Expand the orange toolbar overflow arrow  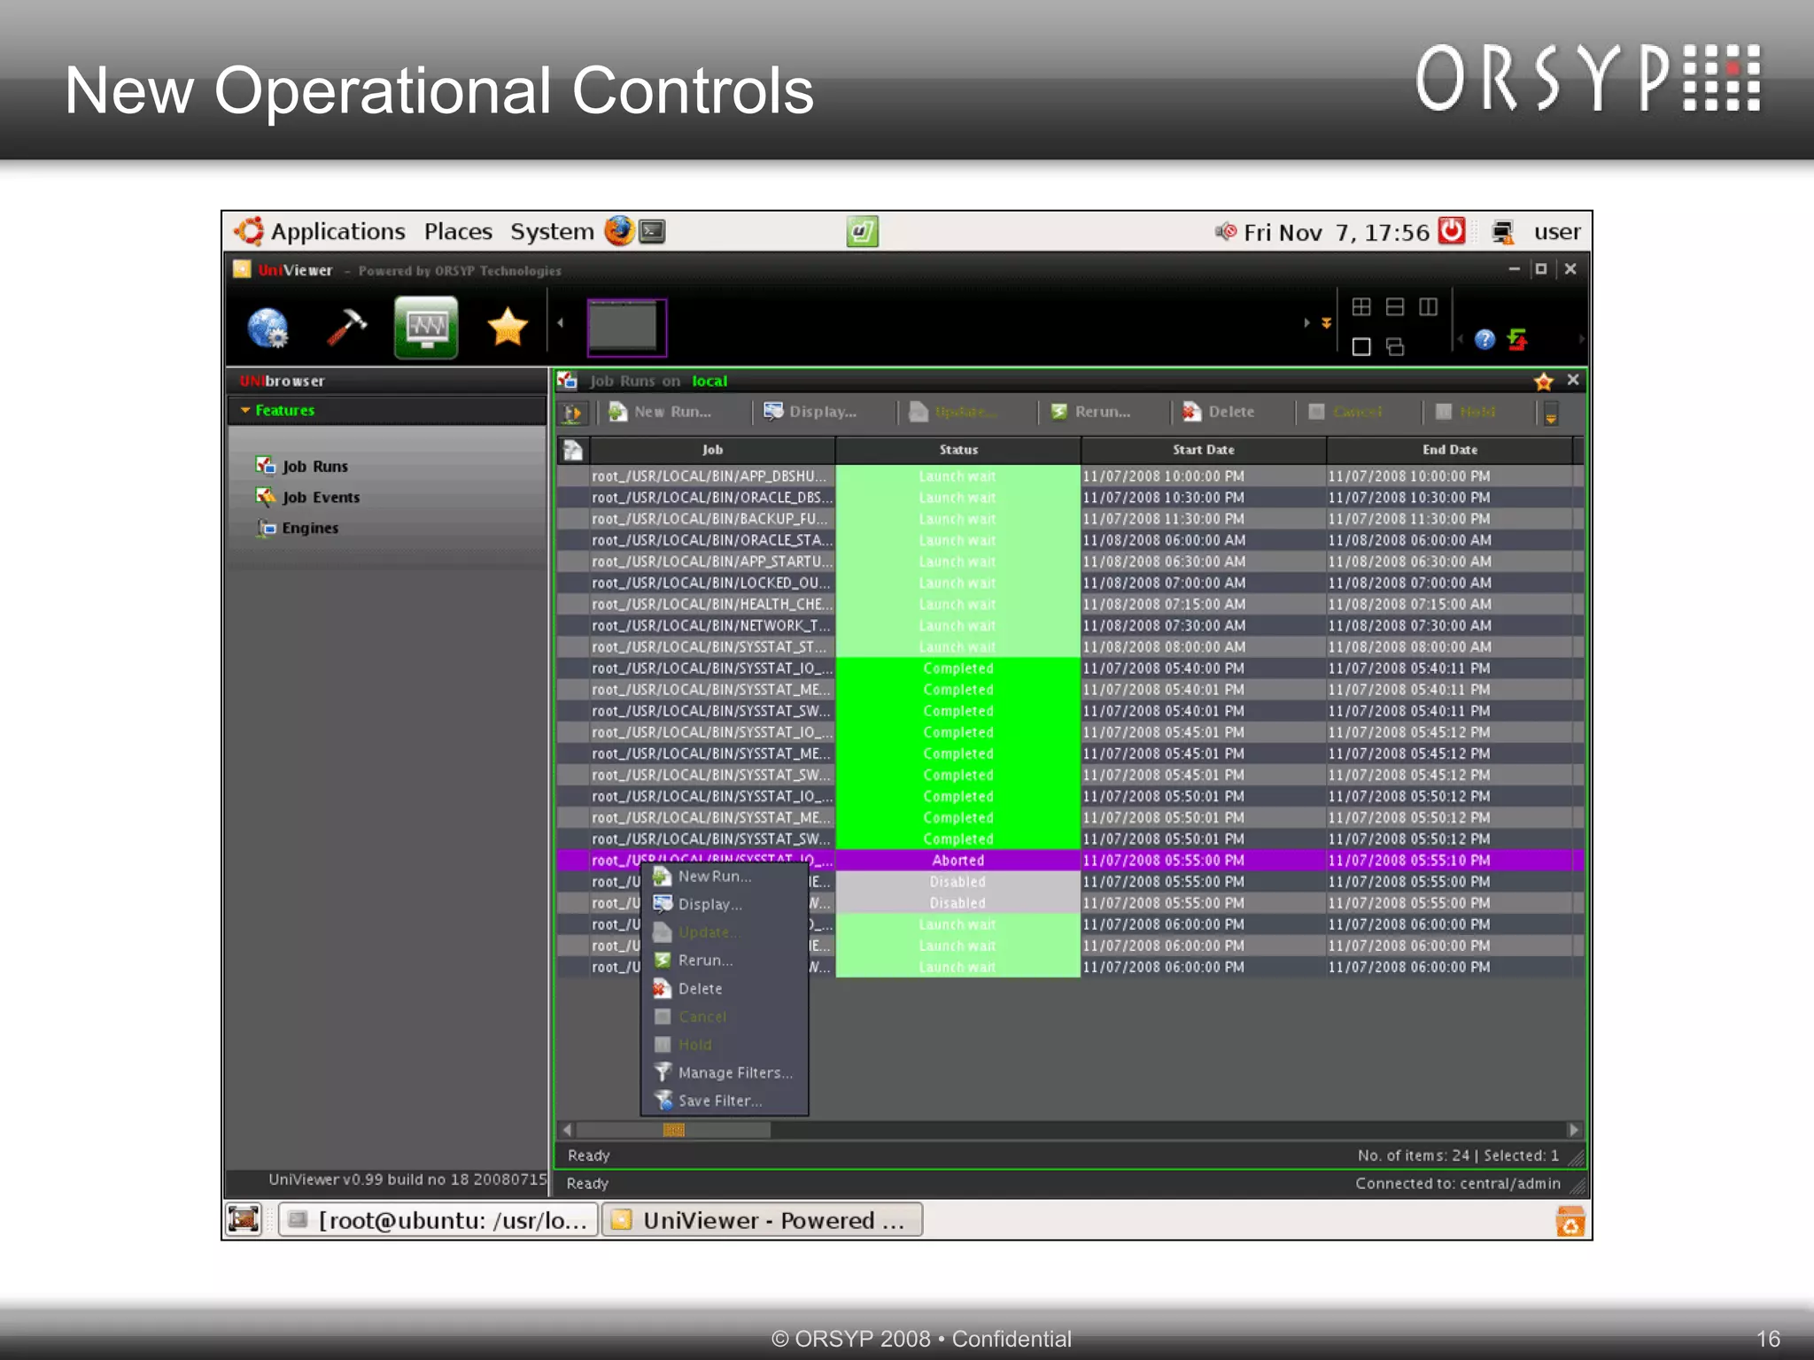coord(1326,323)
